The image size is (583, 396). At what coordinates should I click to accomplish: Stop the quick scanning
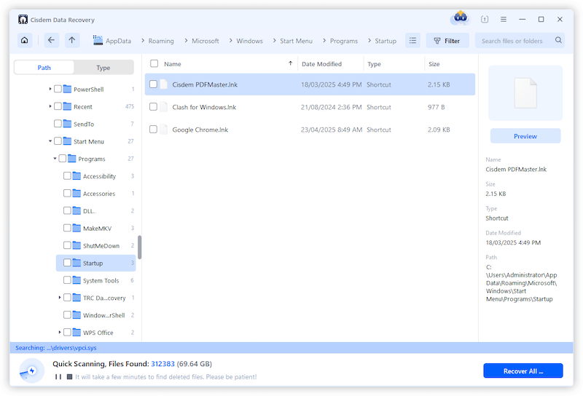pos(69,376)
